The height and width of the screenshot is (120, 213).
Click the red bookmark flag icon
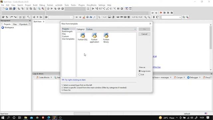click(161, 13)
